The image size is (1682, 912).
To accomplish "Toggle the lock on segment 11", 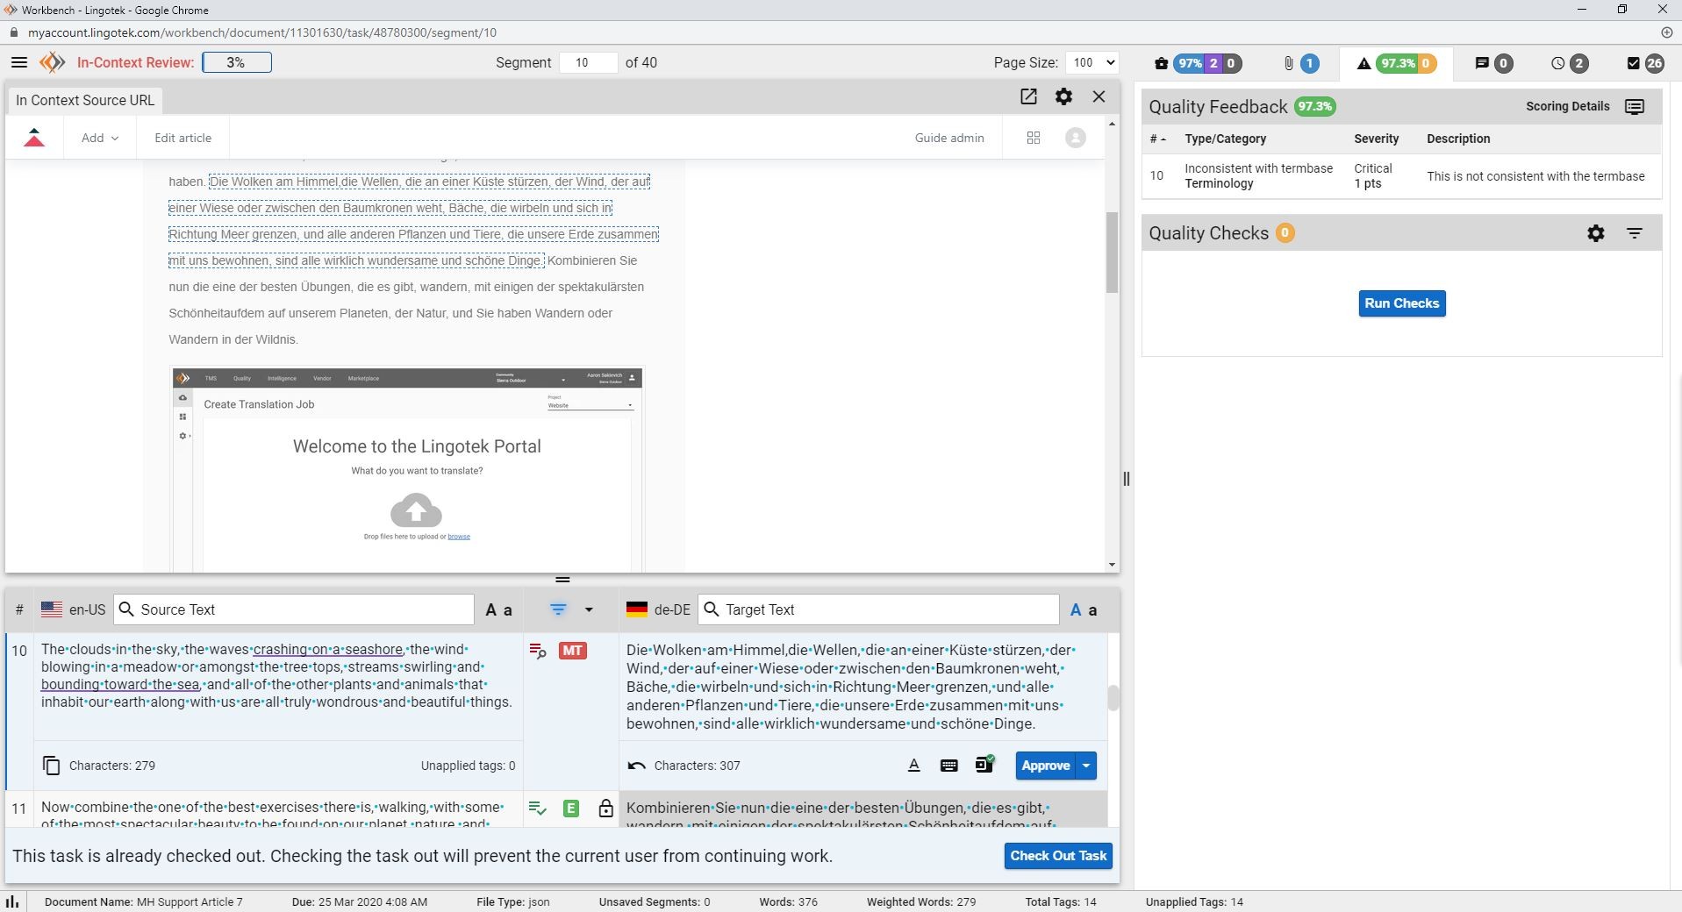I will [605, 809].
